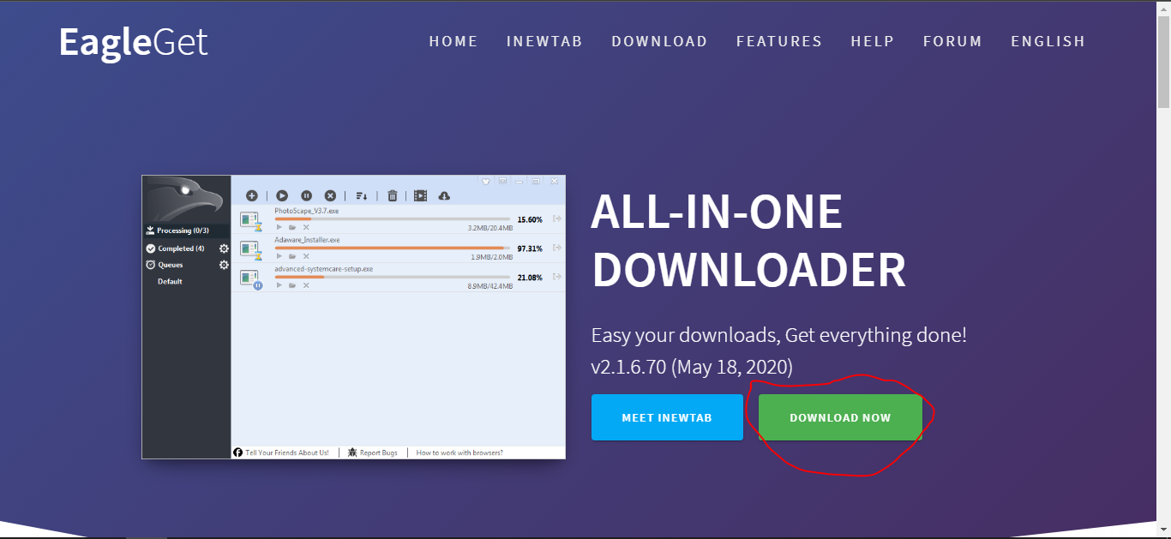Click the advanced-systemcare-setup.exe file name
This screenshot has height=539, width=1171.
(x=323, y=269)
